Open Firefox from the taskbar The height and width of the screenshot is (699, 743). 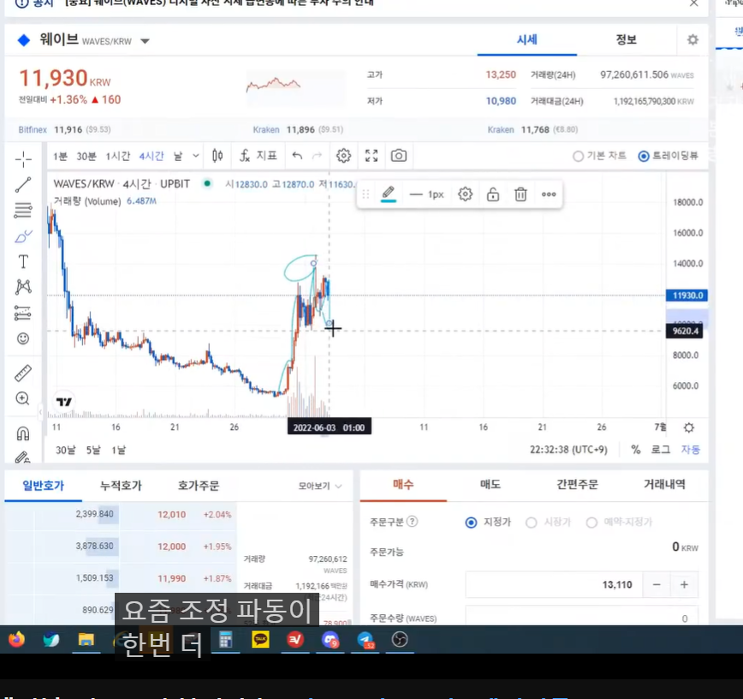coord(16,640)
